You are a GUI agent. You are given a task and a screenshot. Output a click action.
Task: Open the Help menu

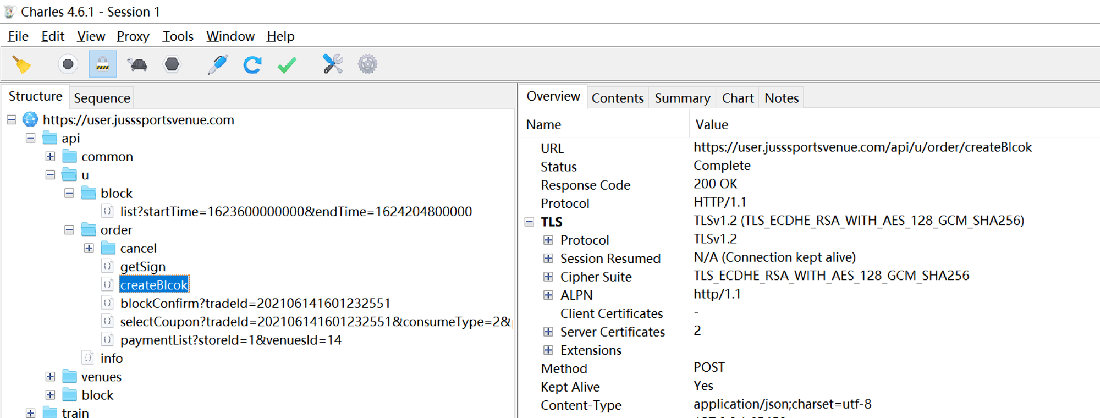click(280, 36)
